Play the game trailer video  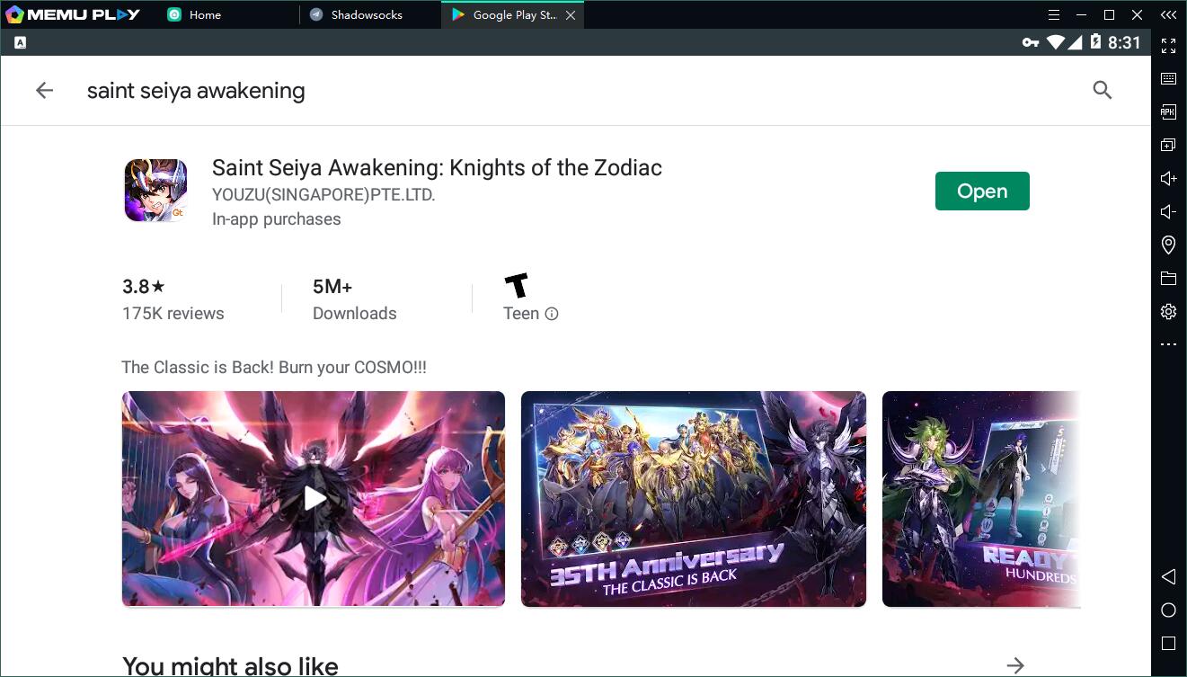(313, 498)
